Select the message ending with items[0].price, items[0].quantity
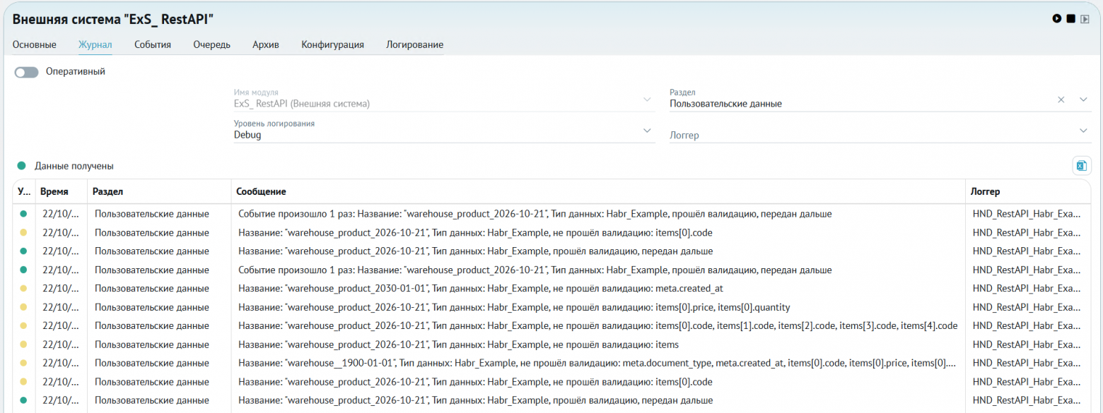 coord(514,307)
